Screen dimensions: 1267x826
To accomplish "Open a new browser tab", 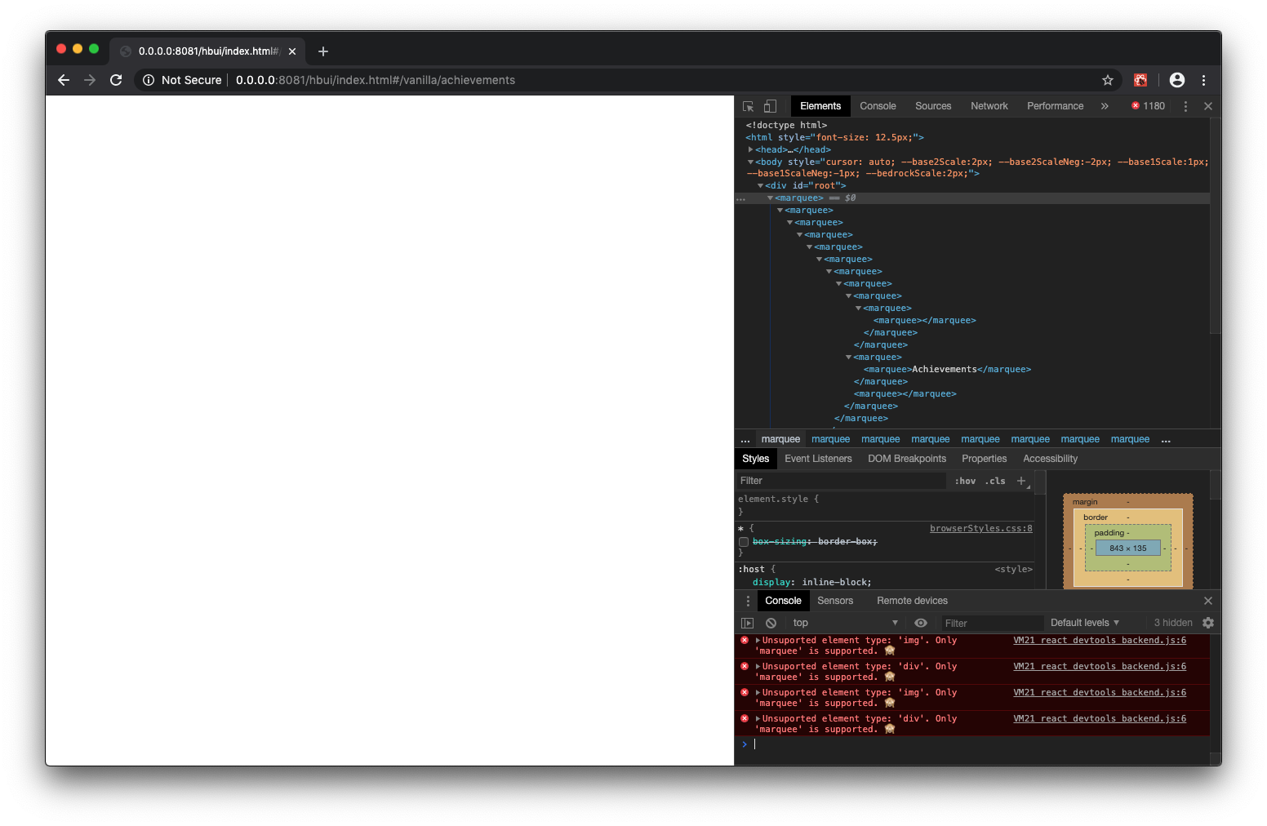I will pos(323,51).
